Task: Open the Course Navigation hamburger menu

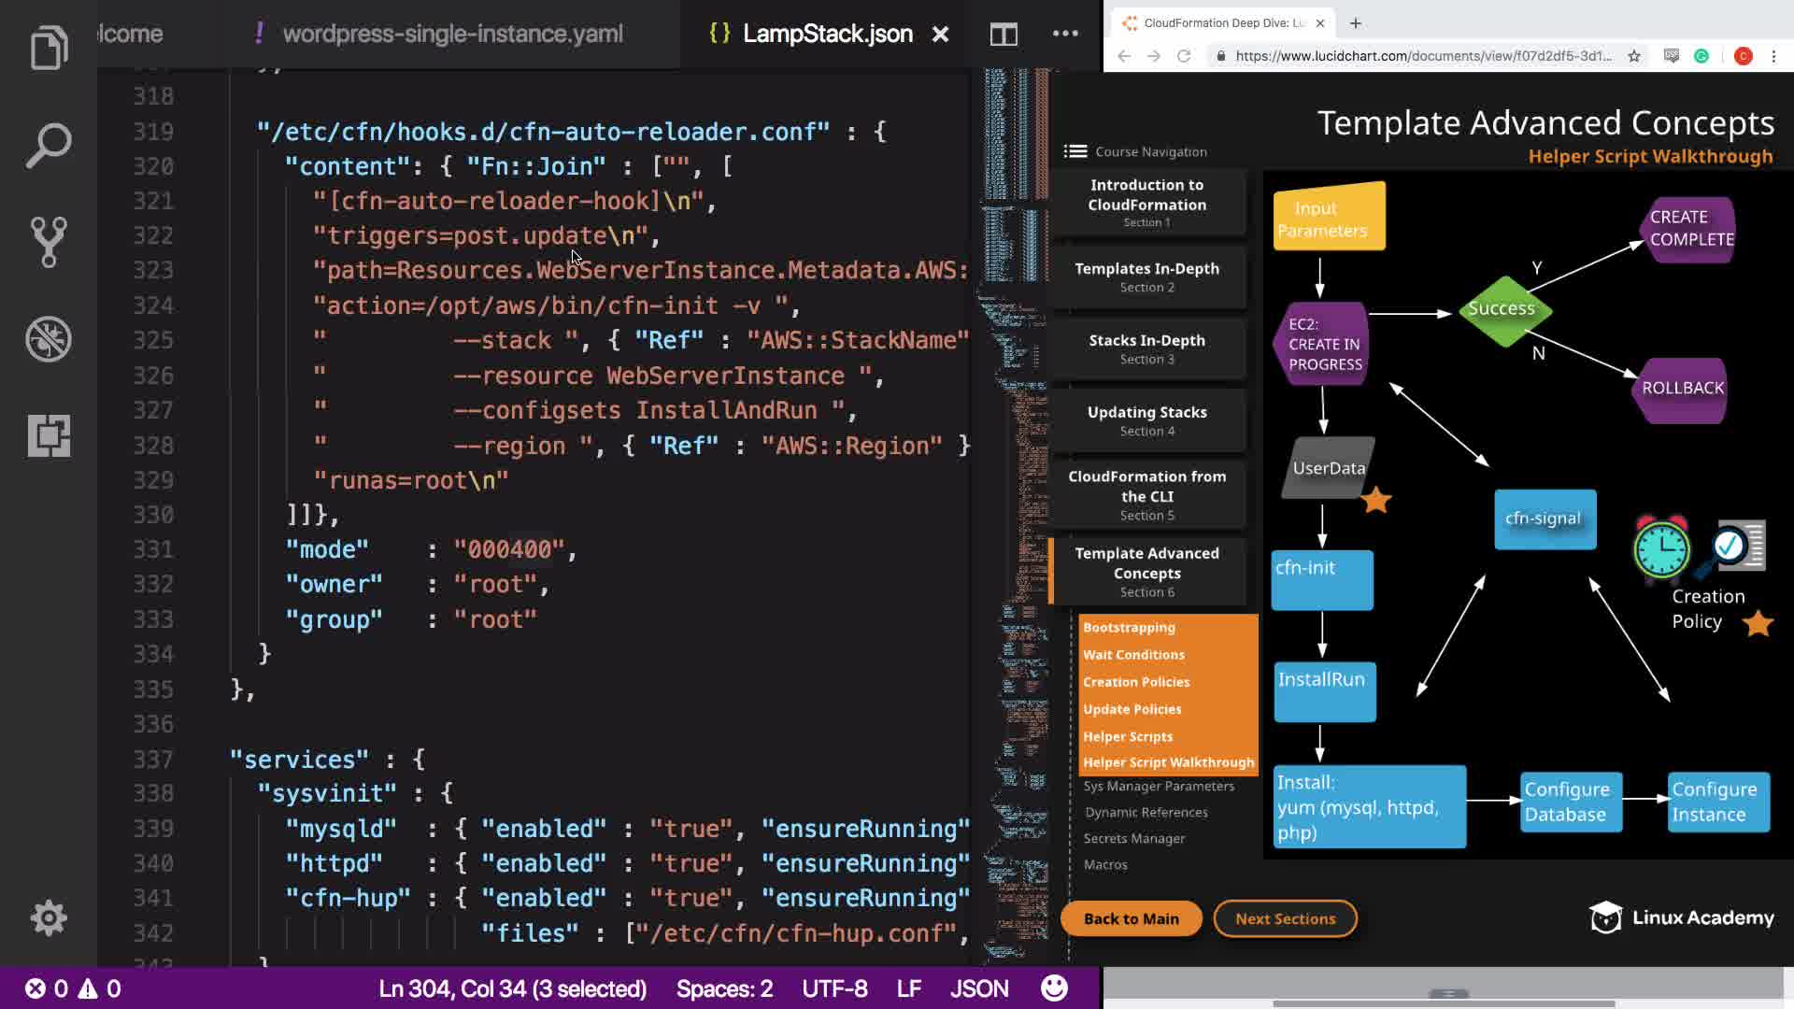Action: [1075, 151]
